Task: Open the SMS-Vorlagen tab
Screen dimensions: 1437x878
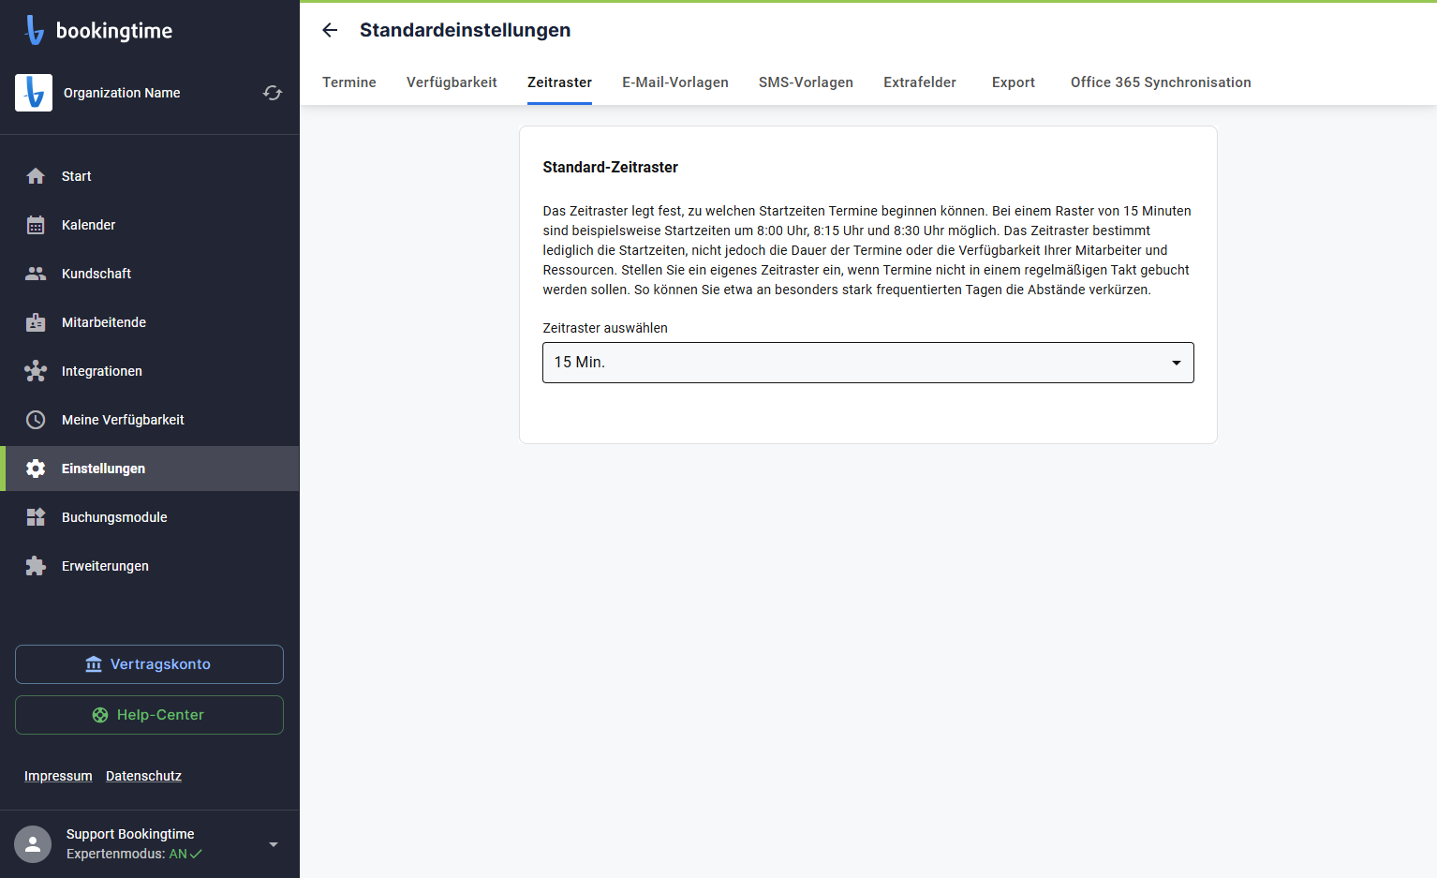Action: click(x=806, y=82)
